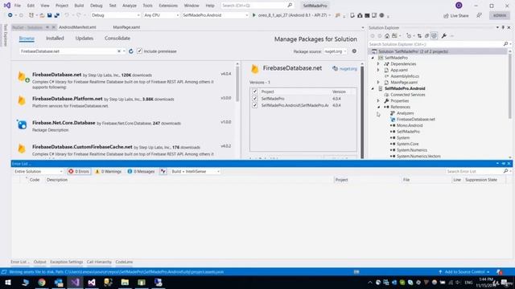Click the Send Feedback toolbar icon

480,15
